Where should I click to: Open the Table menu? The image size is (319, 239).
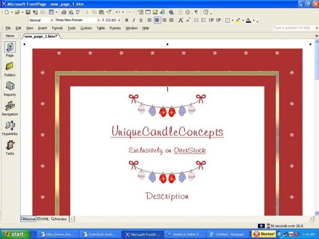pyautogui.click(x=101, y=28)
